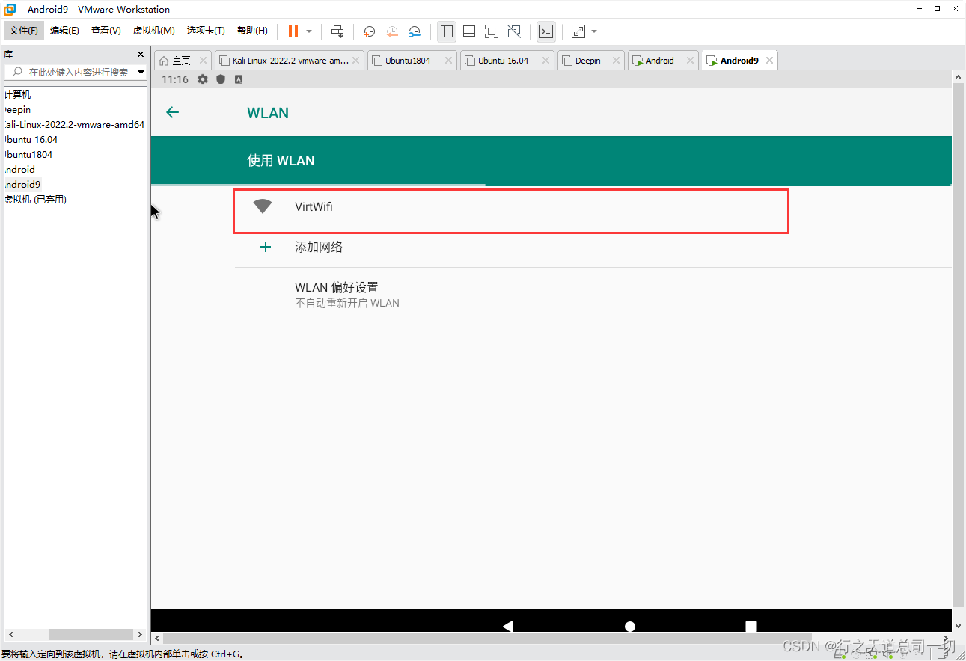This screenshot has height=661, width=966.
Task: Toggle the thumbnail bar view icon
Action: click(x=469, y=31)
